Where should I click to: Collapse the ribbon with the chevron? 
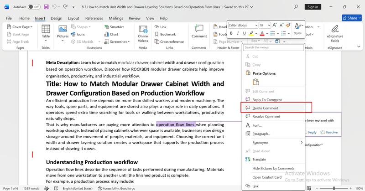[359, 47]
